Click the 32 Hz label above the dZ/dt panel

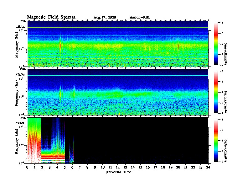click(x=23, y=118)
